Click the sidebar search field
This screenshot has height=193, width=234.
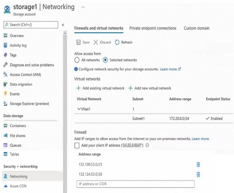(31, 25)
